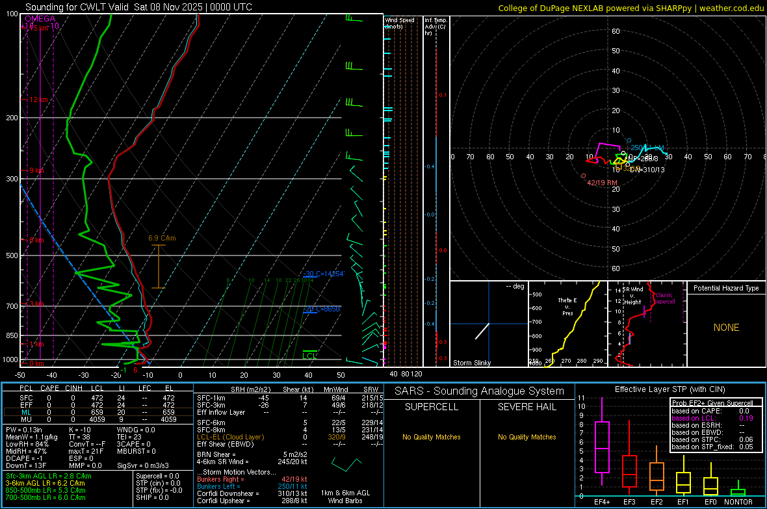Screen dimensions: 767x509
Task: Click the 'TT = 38' index value
Action: tap(79, 437)
